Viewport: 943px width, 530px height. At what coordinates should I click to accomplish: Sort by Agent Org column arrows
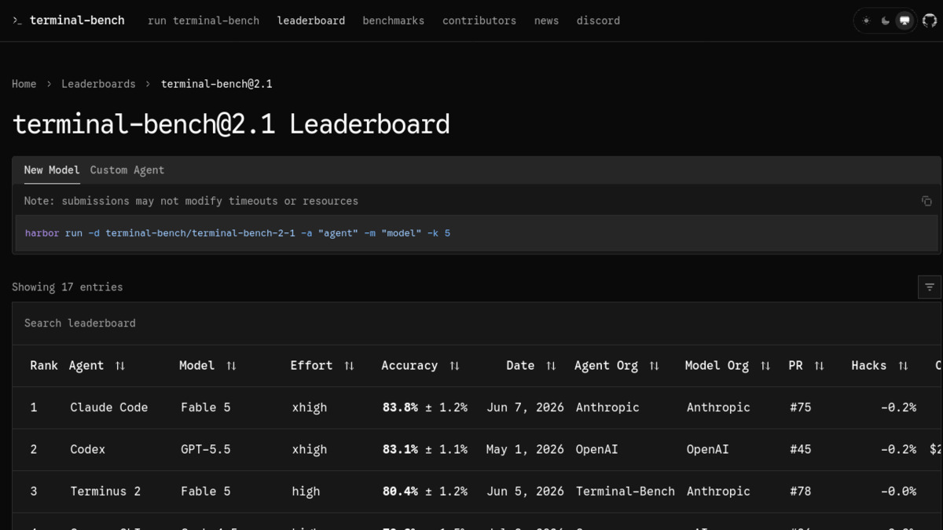tap(654, 366)
